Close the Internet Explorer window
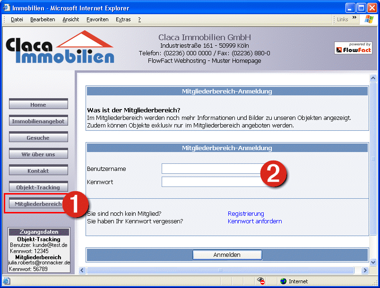The width and height of the screenshot is (380, 288). click(372, 8)
